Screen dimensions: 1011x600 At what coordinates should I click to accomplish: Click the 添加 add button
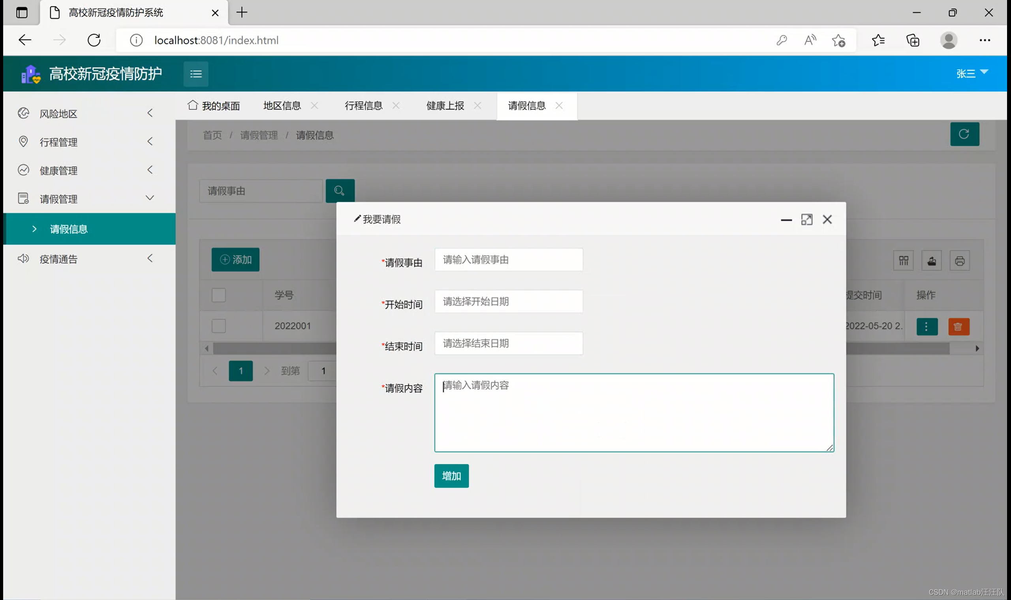pos(235,259)
